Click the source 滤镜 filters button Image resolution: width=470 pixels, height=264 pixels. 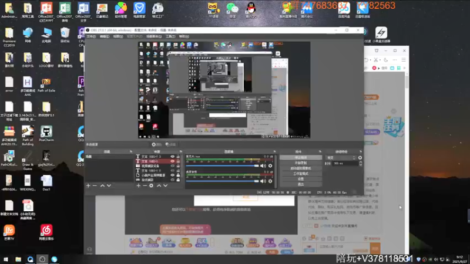tap(170, 144)
